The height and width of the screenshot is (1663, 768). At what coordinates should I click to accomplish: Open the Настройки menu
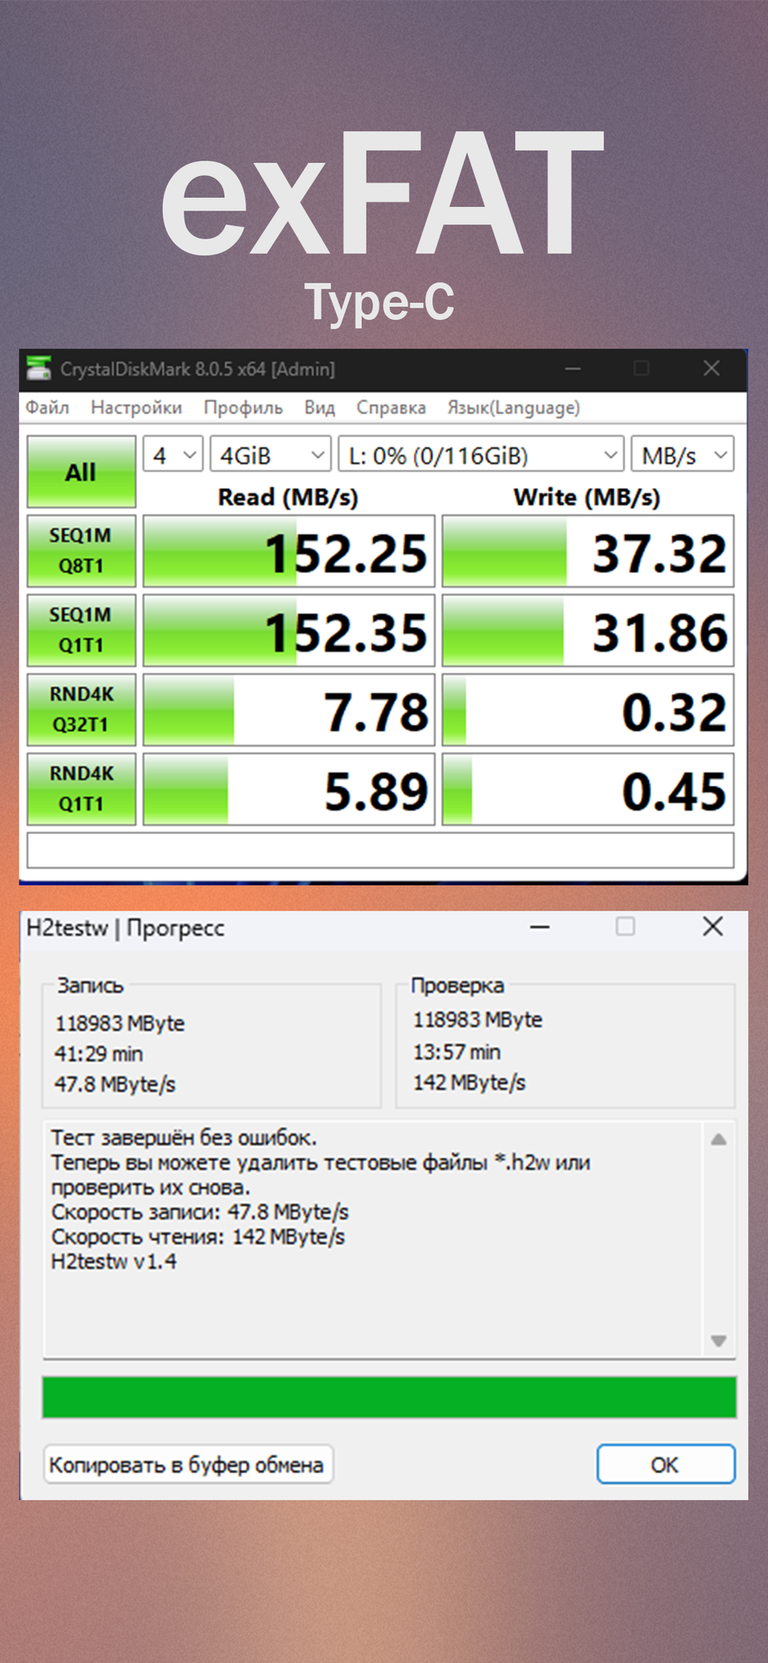point(136,407)
